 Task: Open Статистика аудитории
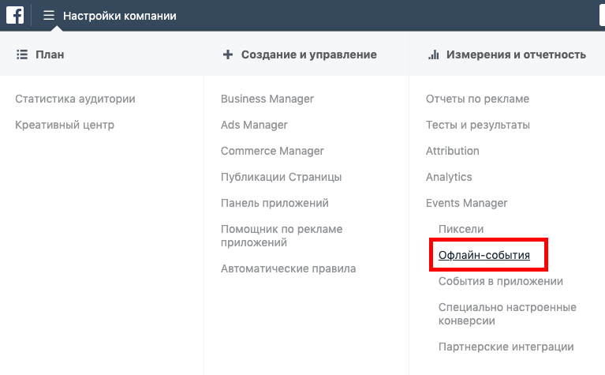click(x=75, y=99)
